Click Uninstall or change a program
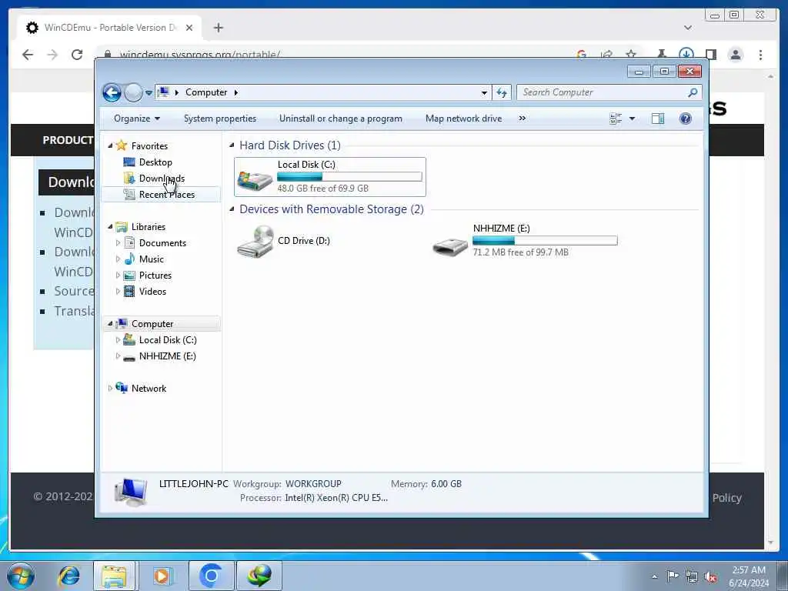The height and width of the screenshot is (591, 788). tap(341, 119)
